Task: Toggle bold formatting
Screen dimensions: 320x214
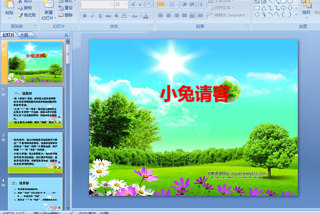Action: 84,16
